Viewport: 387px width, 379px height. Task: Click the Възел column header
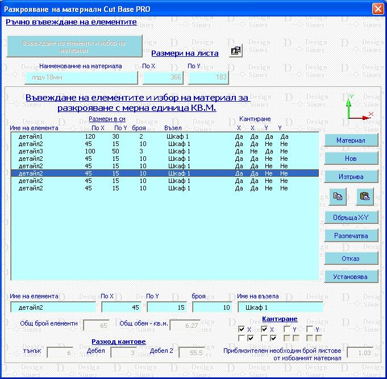point(173,128)
